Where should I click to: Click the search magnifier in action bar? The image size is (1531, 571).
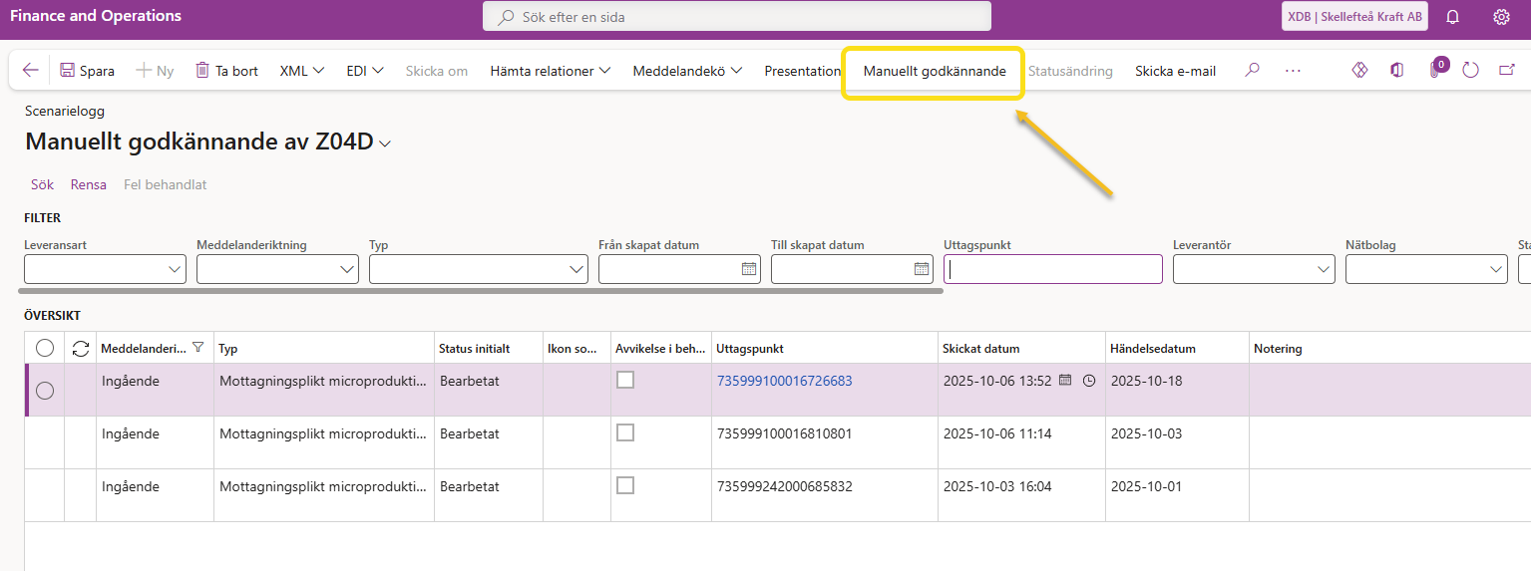[x=1252, y=71]
